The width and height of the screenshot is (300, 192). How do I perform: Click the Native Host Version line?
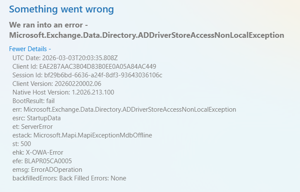pyautogui.click(x=63, y=92)
